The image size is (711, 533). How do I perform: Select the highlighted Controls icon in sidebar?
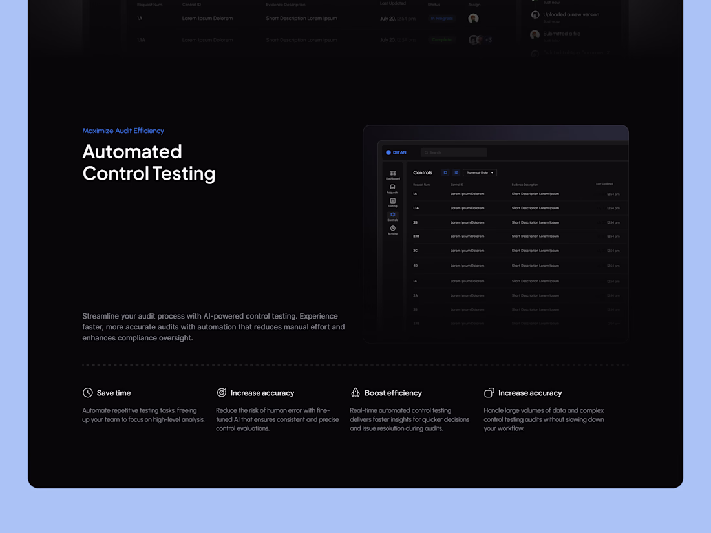393,214
